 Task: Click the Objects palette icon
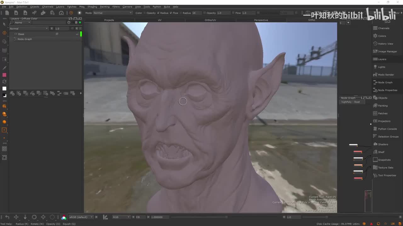click(x=375, y=98)
